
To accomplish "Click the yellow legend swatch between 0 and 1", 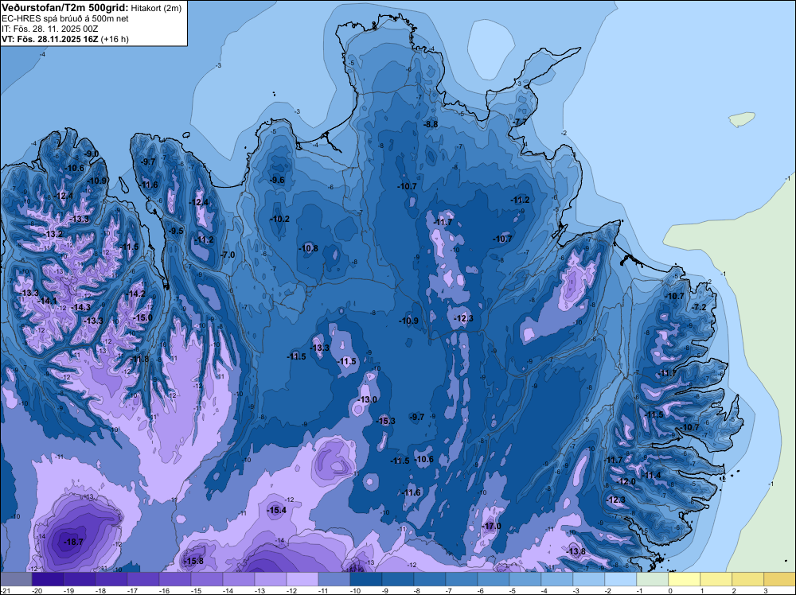I will coord(685,580).
